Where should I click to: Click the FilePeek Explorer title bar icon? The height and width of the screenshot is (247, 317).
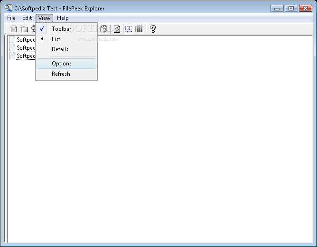pyautogui.click(x=9, y=8)
